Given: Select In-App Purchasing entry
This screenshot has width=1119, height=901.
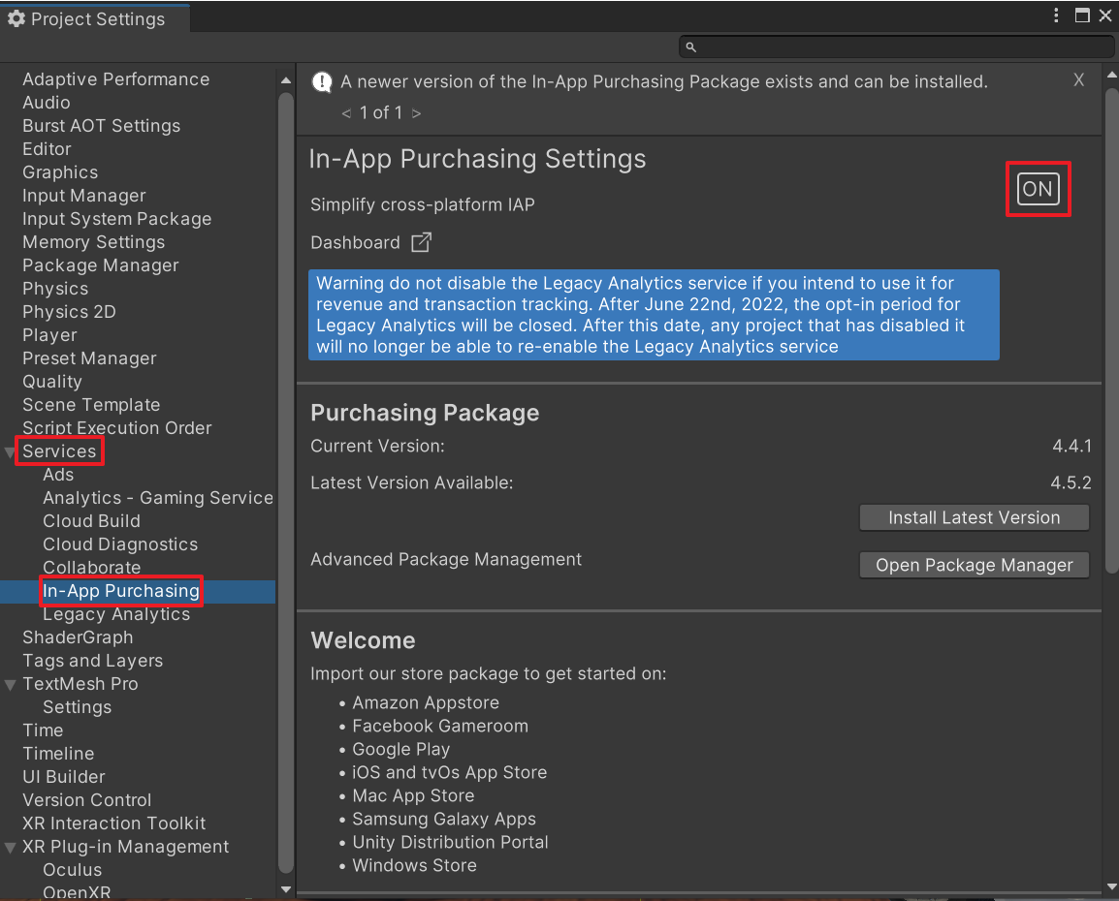Looking at the screenshot, I should point(121,591).
